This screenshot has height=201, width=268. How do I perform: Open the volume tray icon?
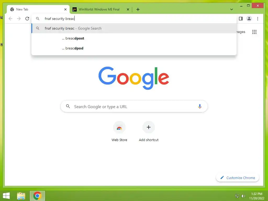pyautogui.click(x=243, y=196)
